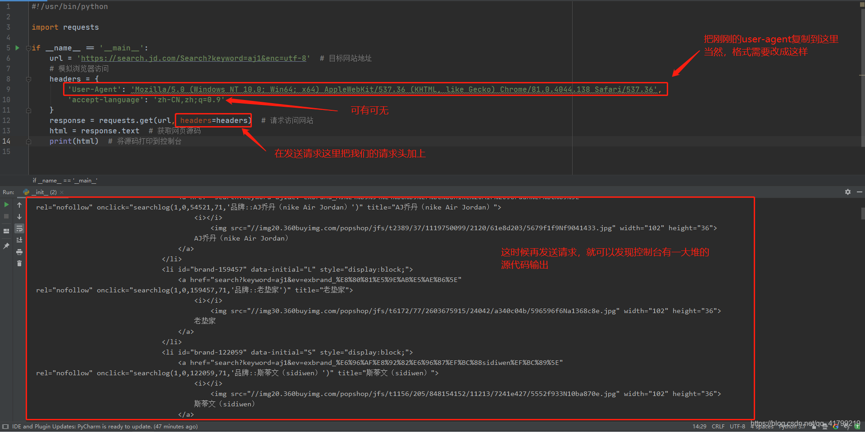Open the UTF-8 encoding selector
Image resolution: width=865 pixels, height=432 pixels.
pos(738,427)
